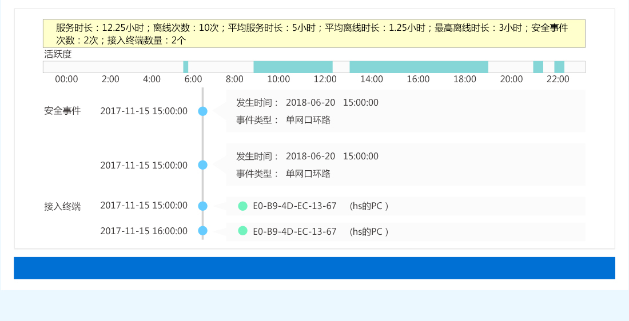Select the rightmost activity segment above 22:00
The image size is (629, 321).
point(559,67)
